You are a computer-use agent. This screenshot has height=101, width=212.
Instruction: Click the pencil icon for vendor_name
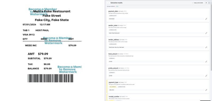pyautogui.click(x=206, y=33)
